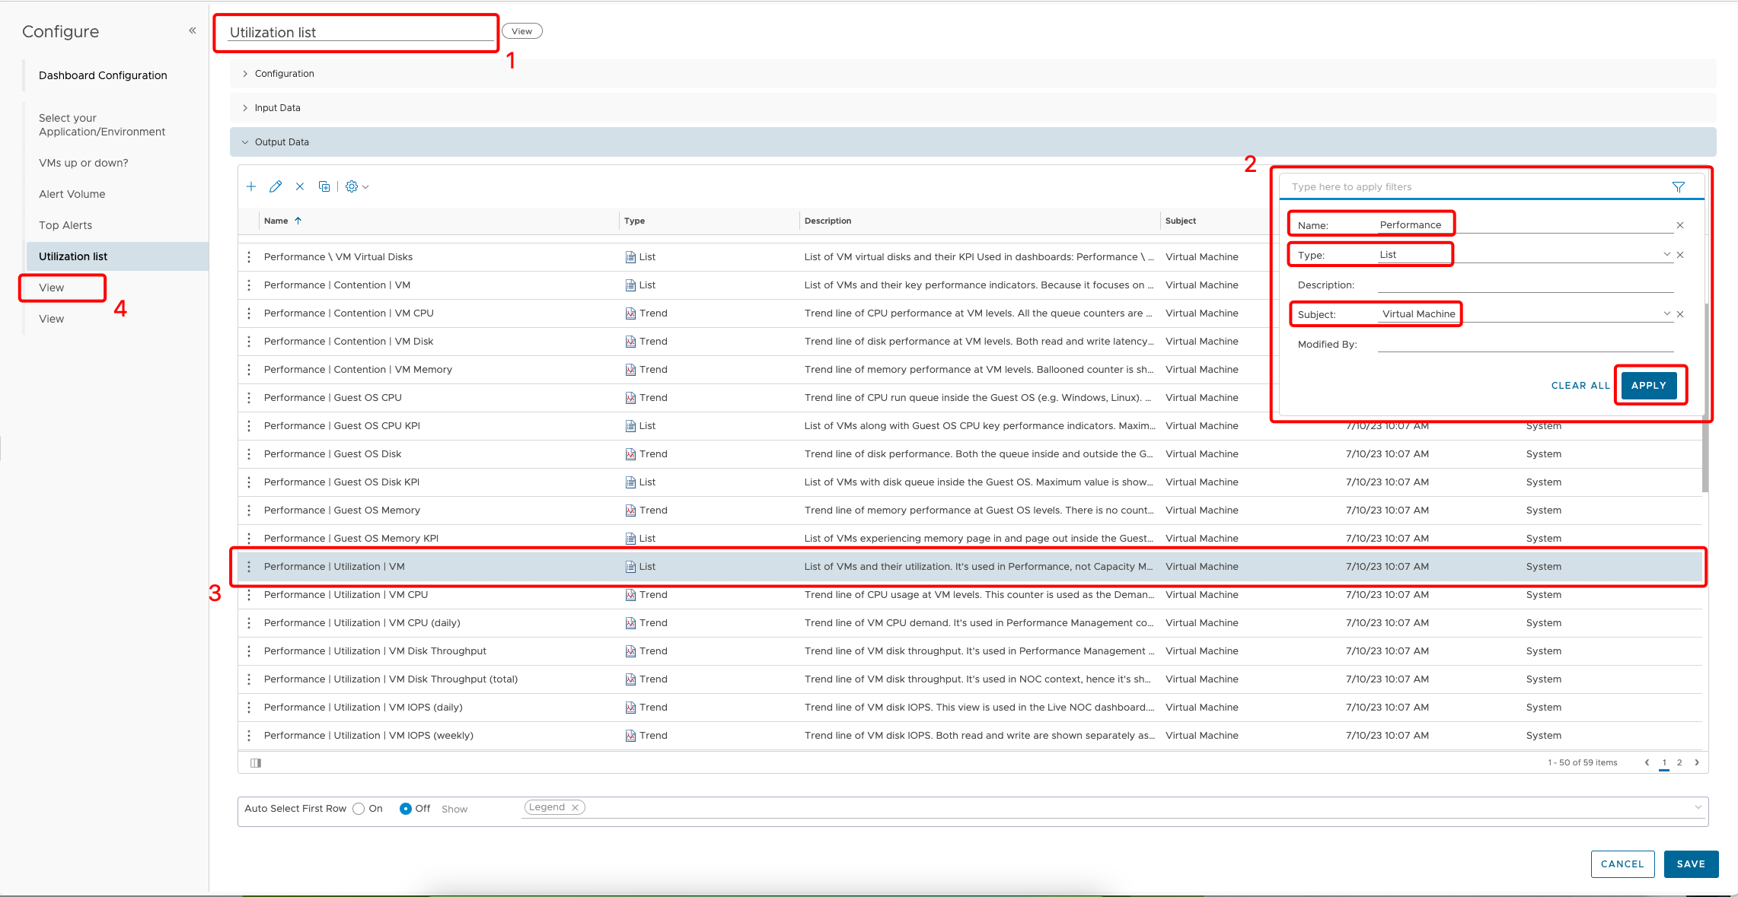
Task: Select Top Alerts in the left sidebar
Action: [x=66, y=224]
